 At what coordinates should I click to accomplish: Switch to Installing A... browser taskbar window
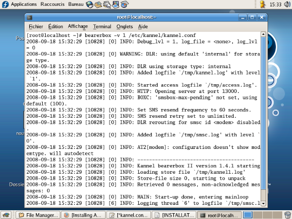pyautogui.click(x=83, y=215)
